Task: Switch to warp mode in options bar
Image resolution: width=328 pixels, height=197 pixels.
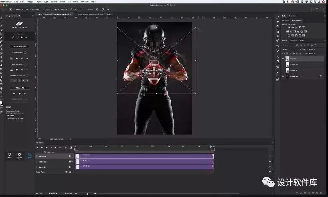Action: click(x=97, y=9)
